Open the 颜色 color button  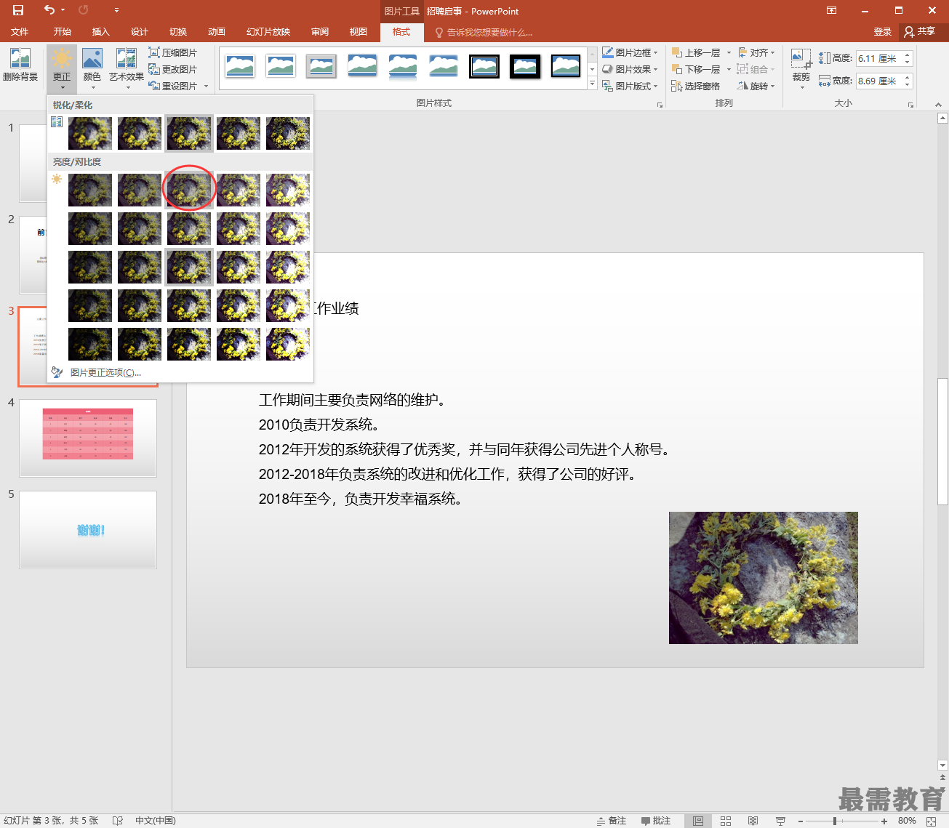tap(92, 68)
